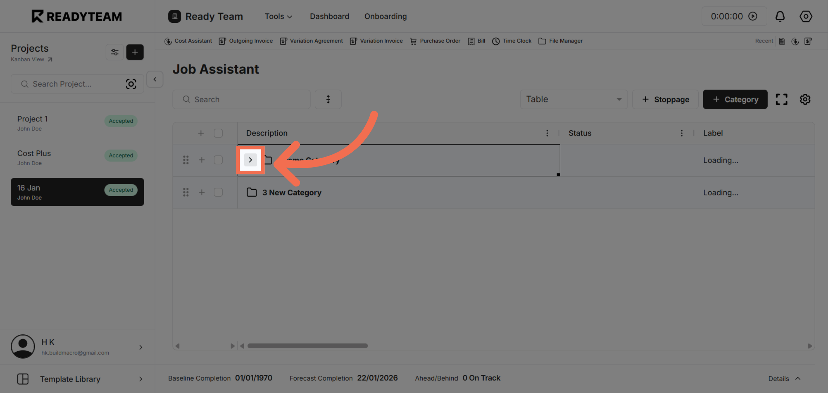Open the Table view dropdown

tap(573, 99)
